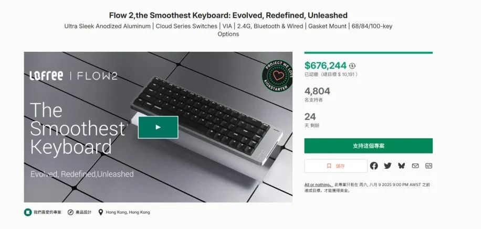Click the currency conversion icon beside $676,244
481x229 pixels.
point(352,66)
